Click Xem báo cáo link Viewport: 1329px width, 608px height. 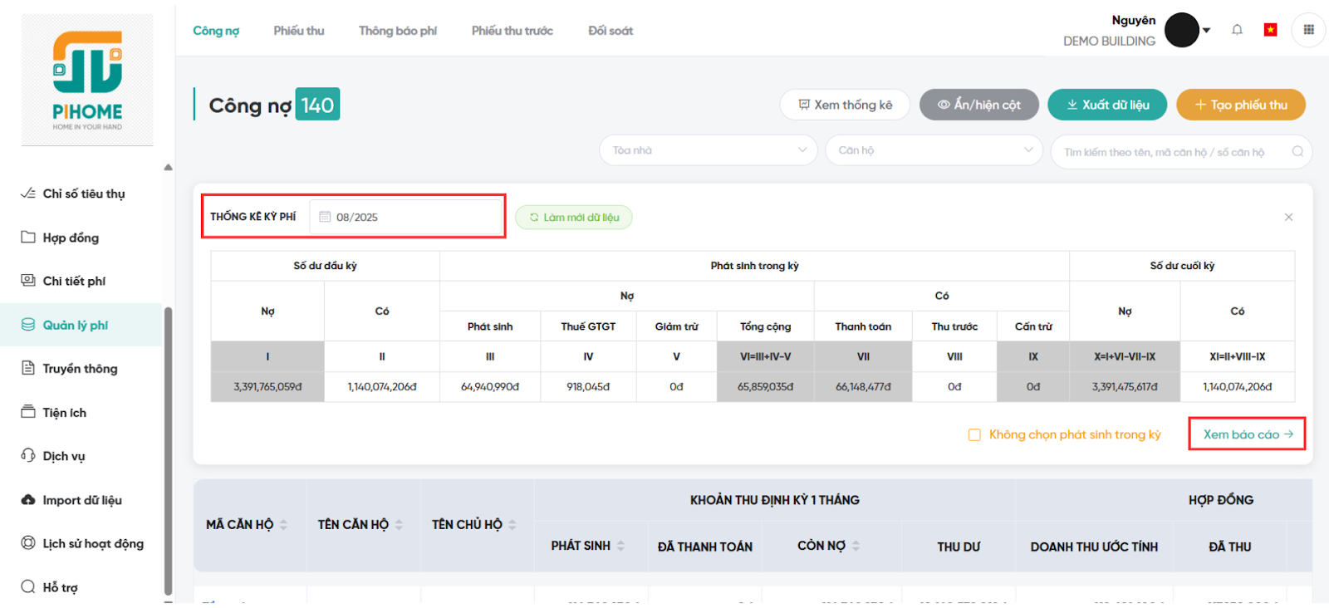point(1247,434)
